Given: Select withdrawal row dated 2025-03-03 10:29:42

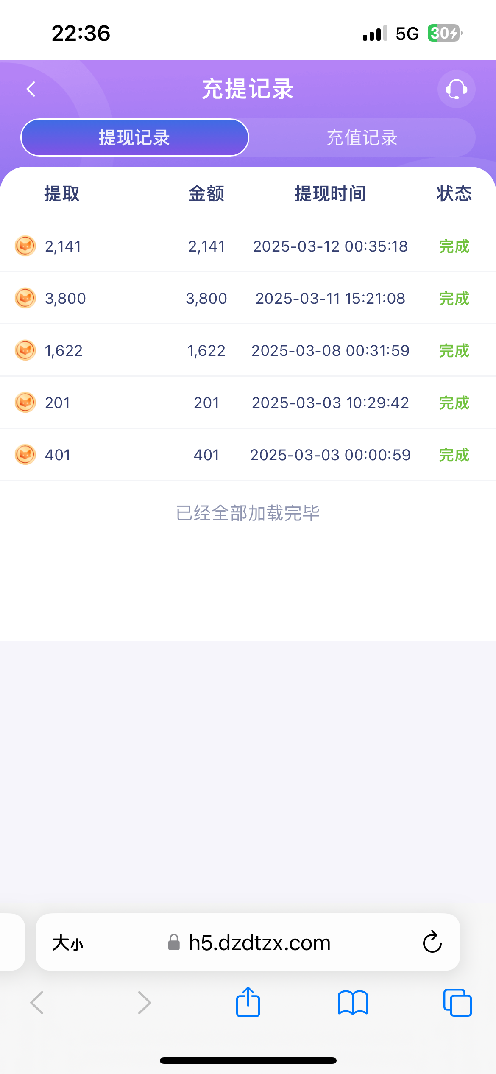Looking at the screenshot, I should [x=330, y=403].
